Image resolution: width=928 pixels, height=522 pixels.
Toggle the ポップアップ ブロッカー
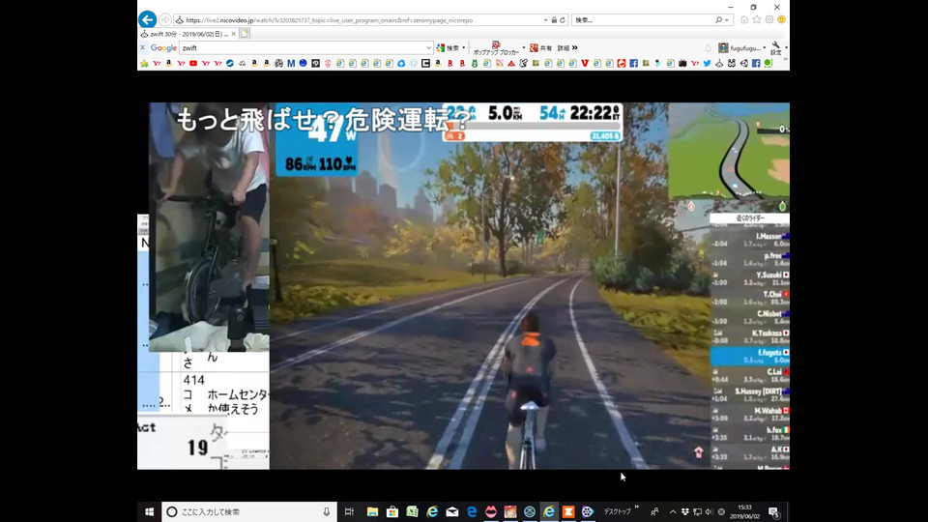click(x=496, y=48)
